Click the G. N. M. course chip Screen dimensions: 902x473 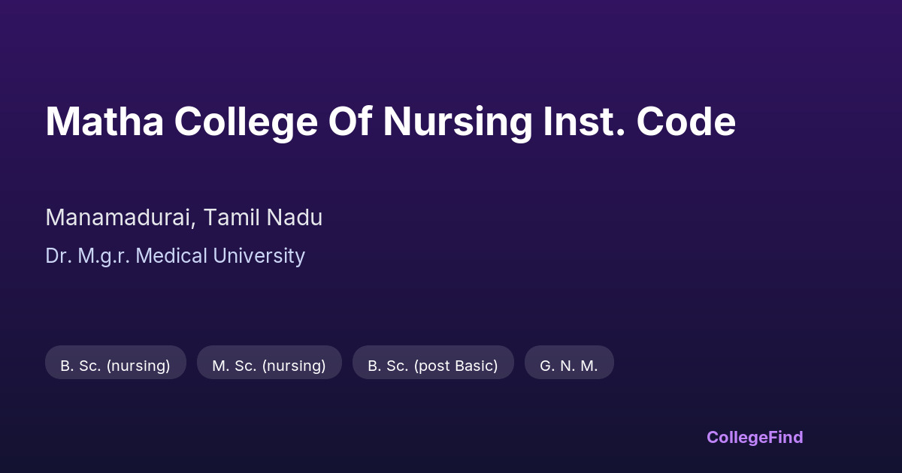coord(568,366)
